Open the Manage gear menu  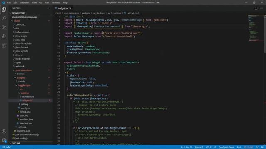4,140
